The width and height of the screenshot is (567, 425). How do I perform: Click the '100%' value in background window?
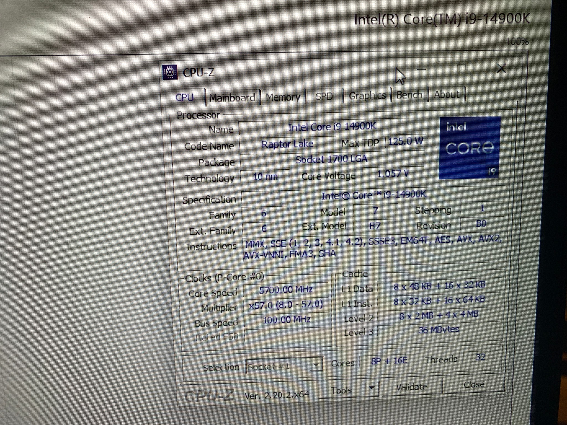pyautogui.click(x=517, y=42)
